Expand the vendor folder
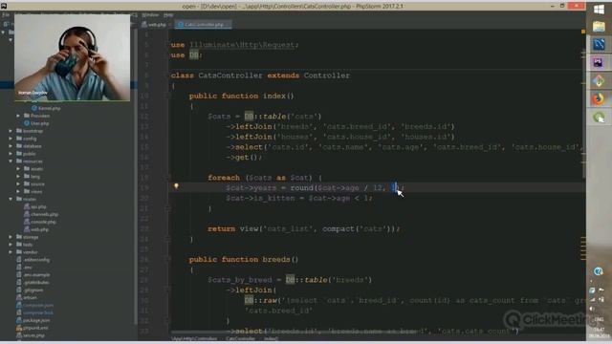Screen dimensions: 612x344 (x=11, y=252)
